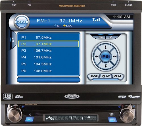Tap the BAND button

pos(94,76)
